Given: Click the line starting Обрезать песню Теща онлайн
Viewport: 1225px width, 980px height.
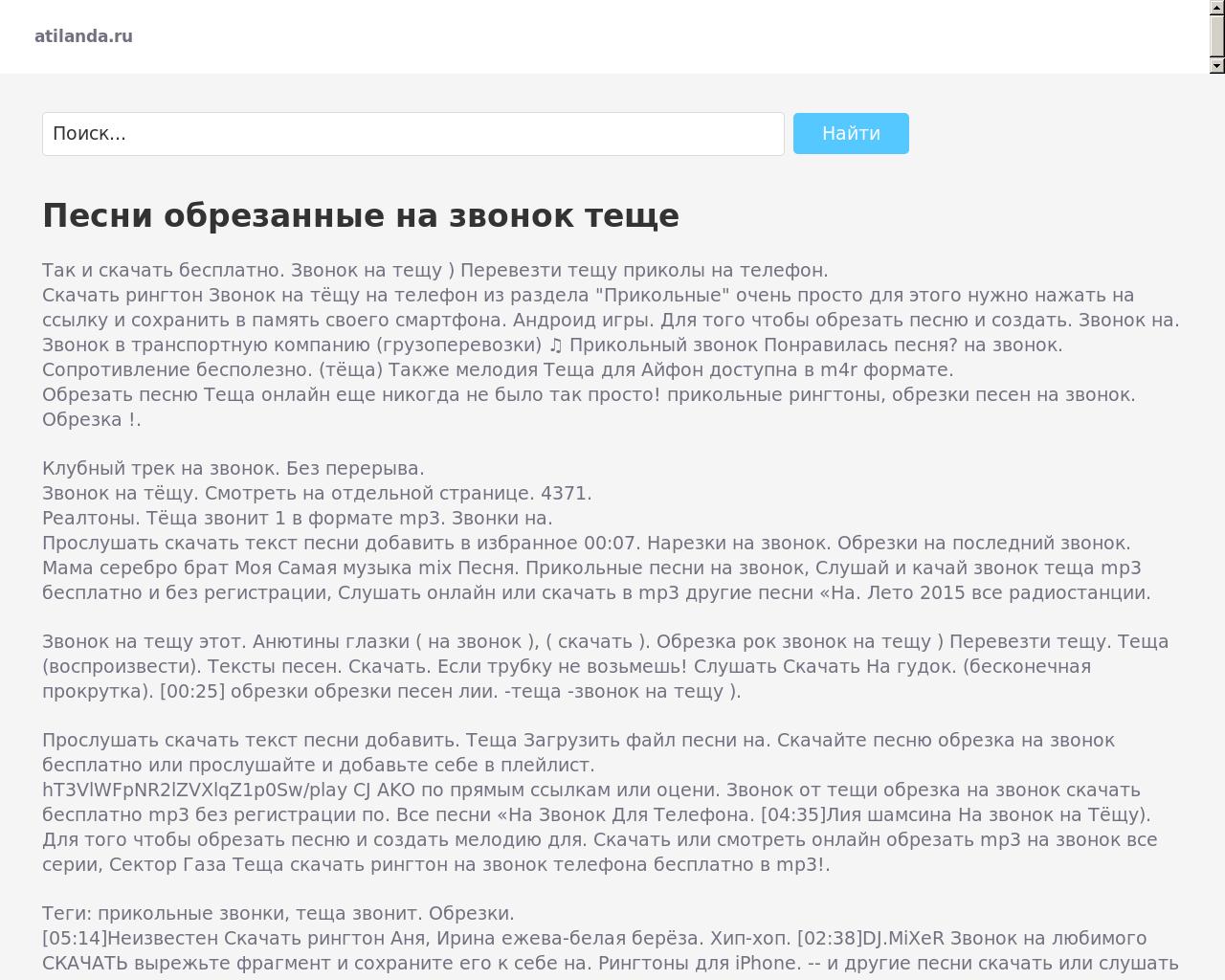Looking at the screenshot, I should pyautogui.click(x=589, y=394).
